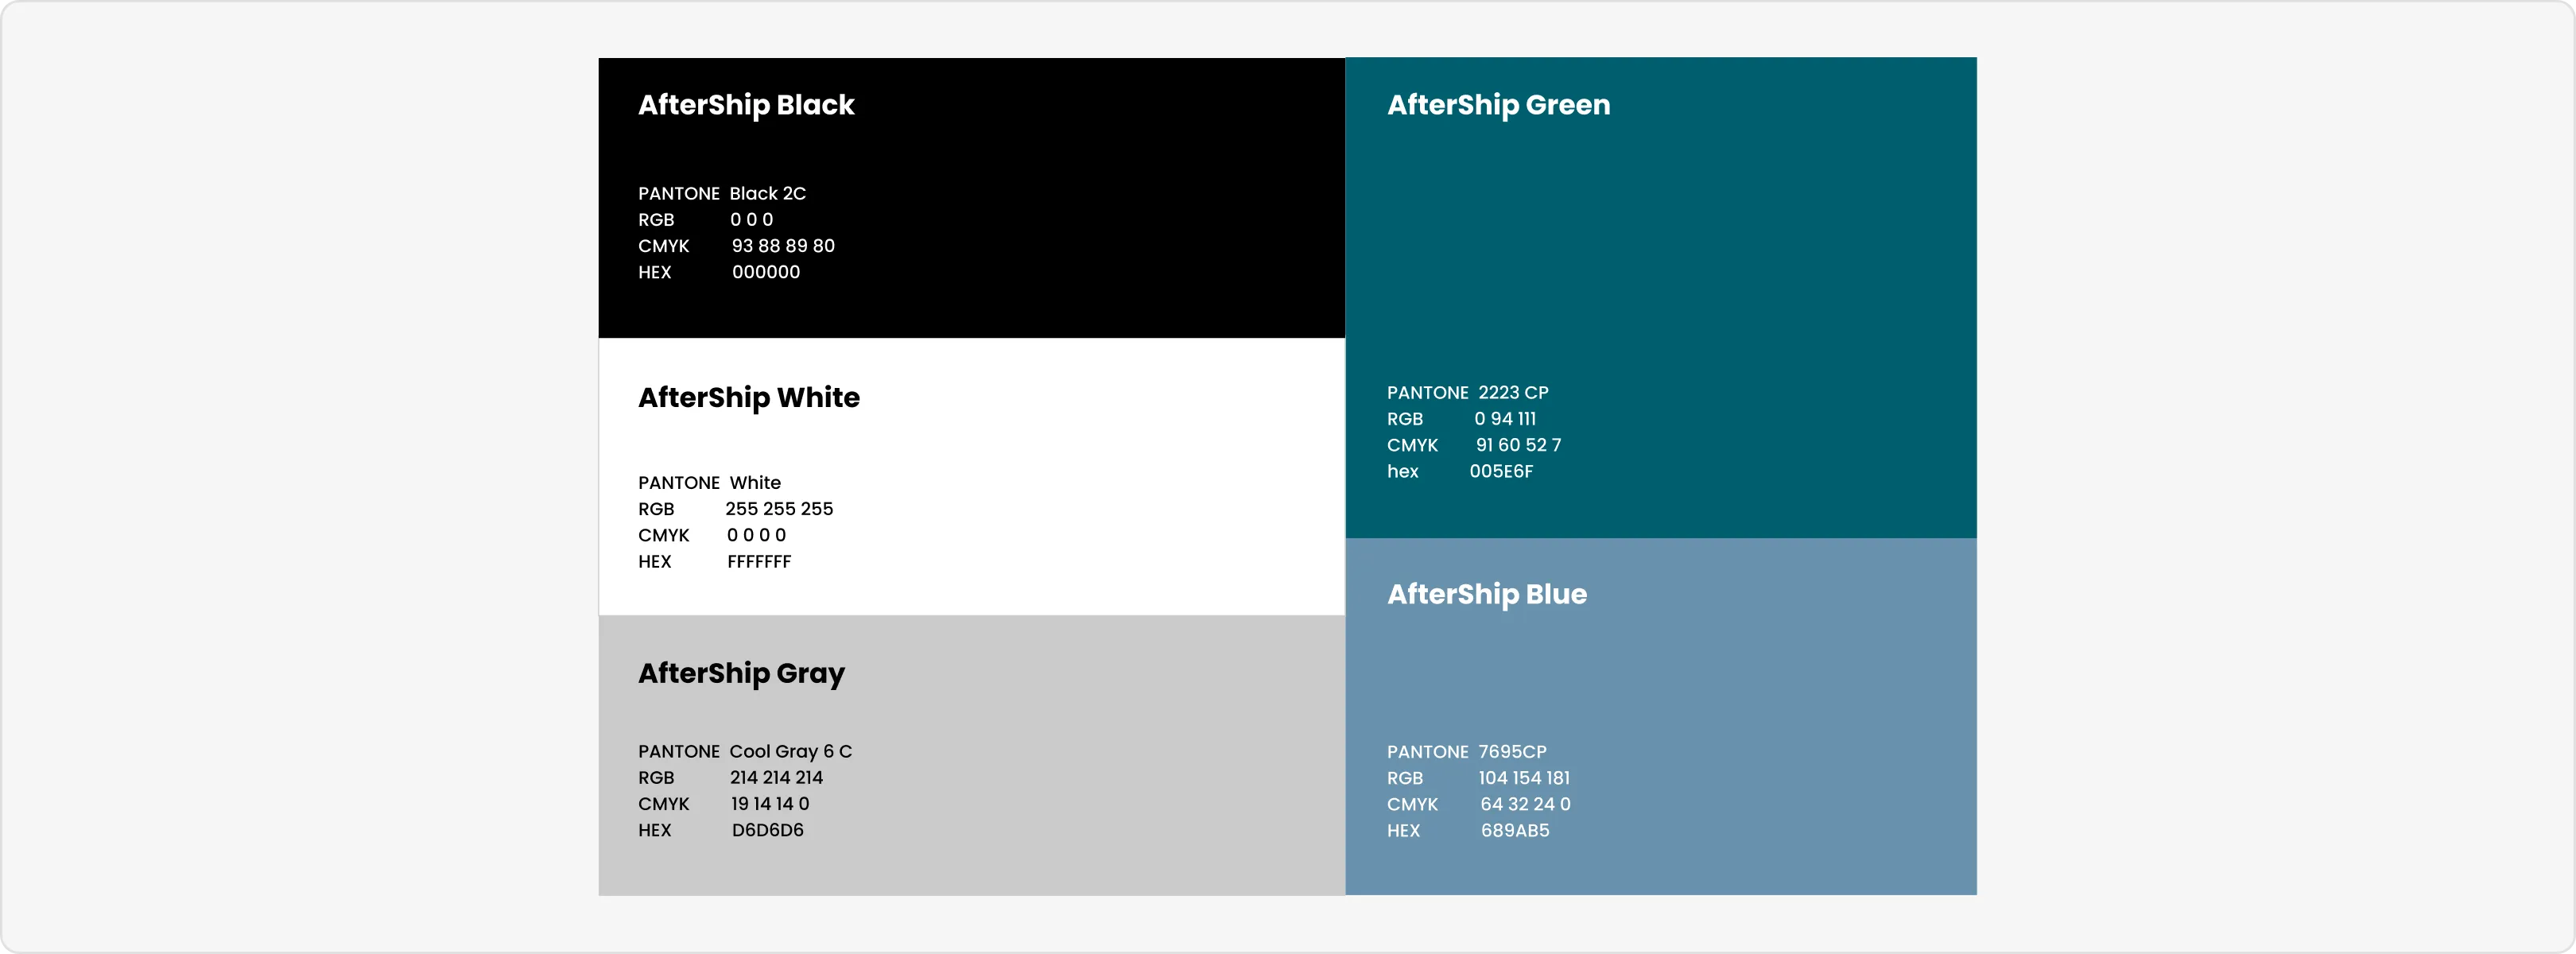Viewport: 2576px width, 954px height.
Task: Select the Pantone value White
Action: pyautogui.click(x=755, y=483)
